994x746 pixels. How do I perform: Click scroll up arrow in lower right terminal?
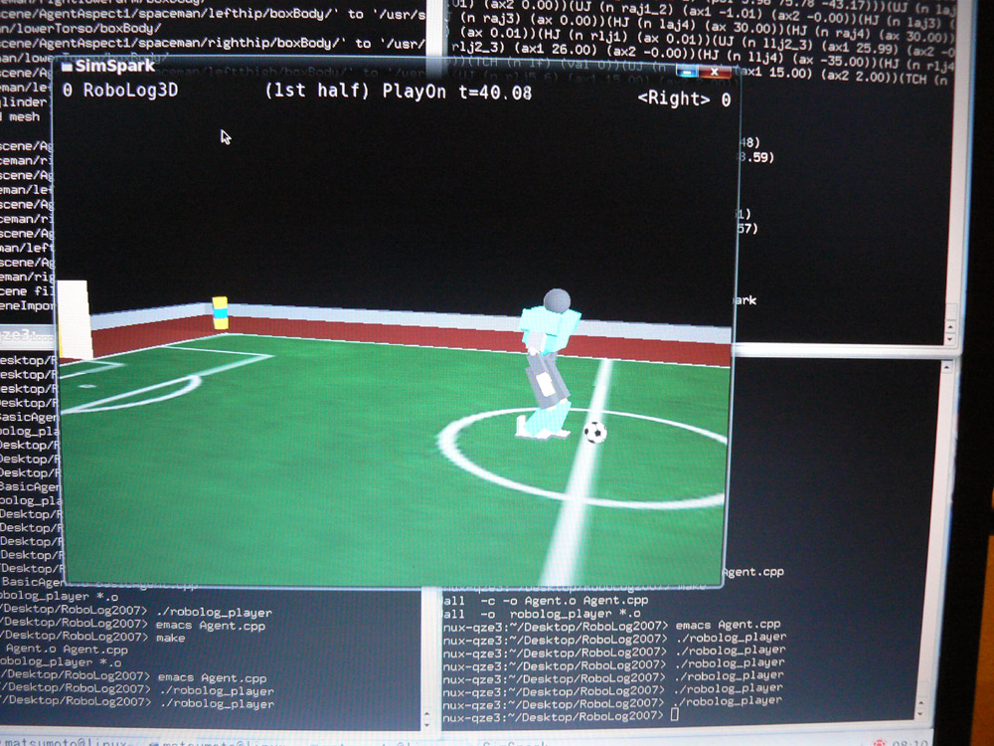click(x=946, y=367)
